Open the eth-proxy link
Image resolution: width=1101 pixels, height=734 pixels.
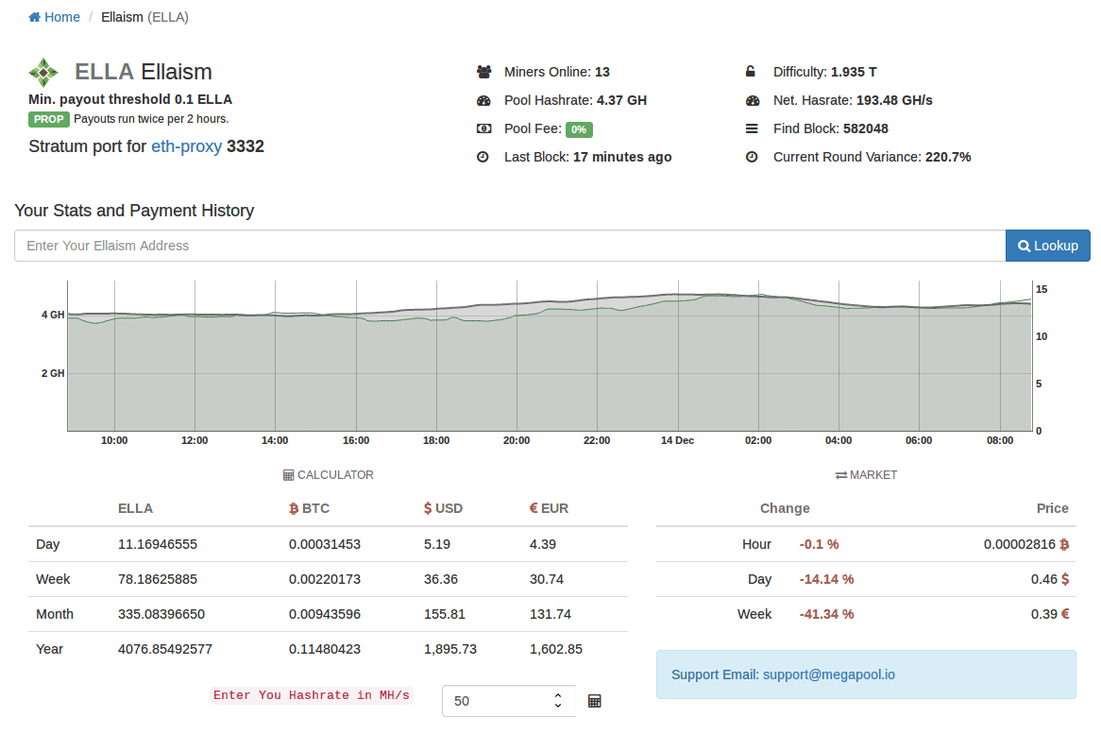click(187, 146)
